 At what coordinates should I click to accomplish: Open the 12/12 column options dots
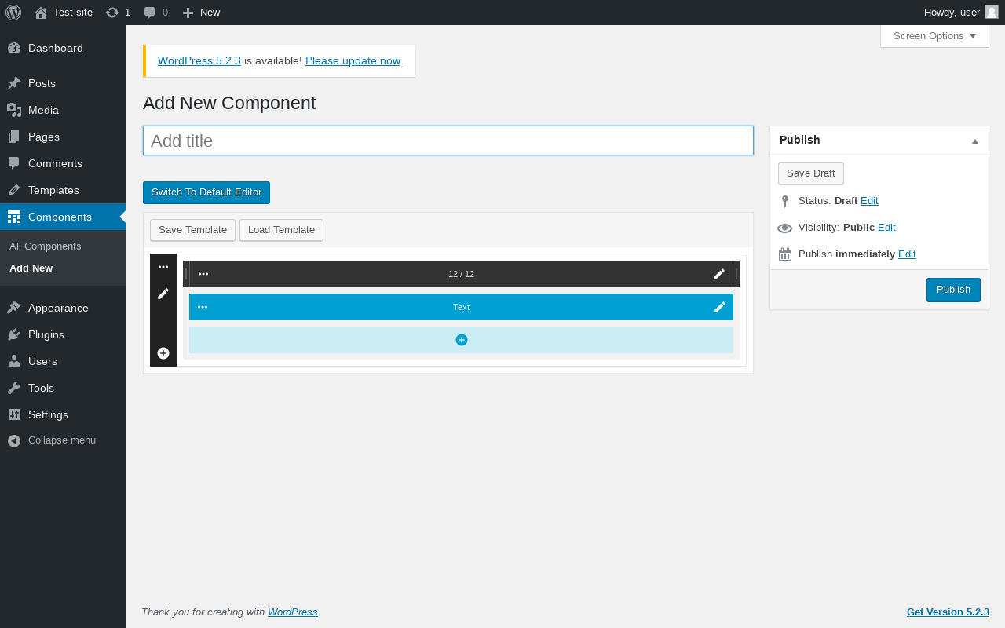[203, 274]
